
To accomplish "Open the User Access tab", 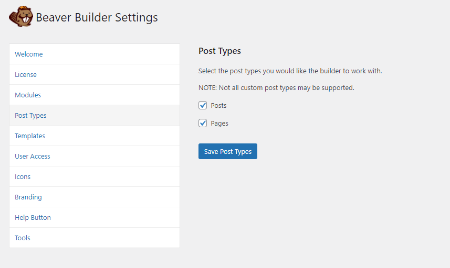I will coord(95,156).
